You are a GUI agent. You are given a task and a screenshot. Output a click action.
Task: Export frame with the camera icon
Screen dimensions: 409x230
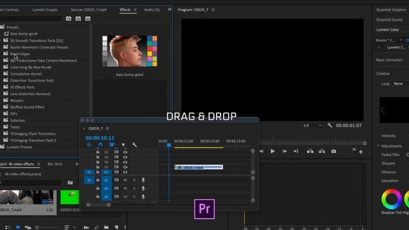[334, 151]
